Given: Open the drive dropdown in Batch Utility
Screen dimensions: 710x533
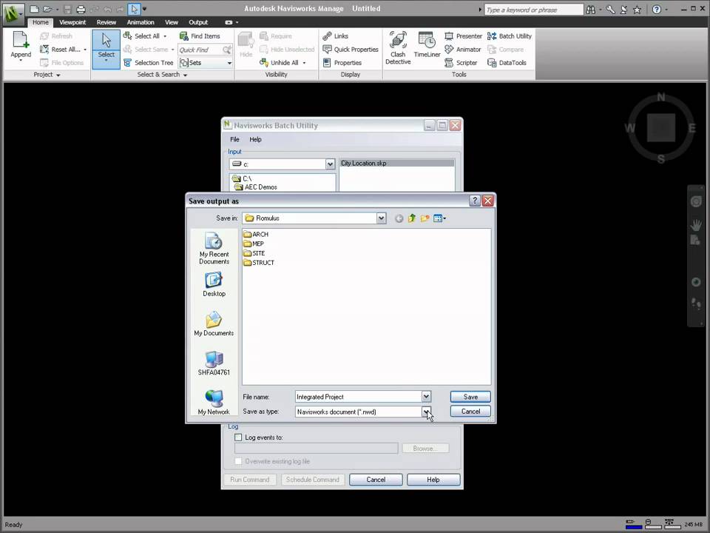Looking at the screenshot, I should click(330, 164).
